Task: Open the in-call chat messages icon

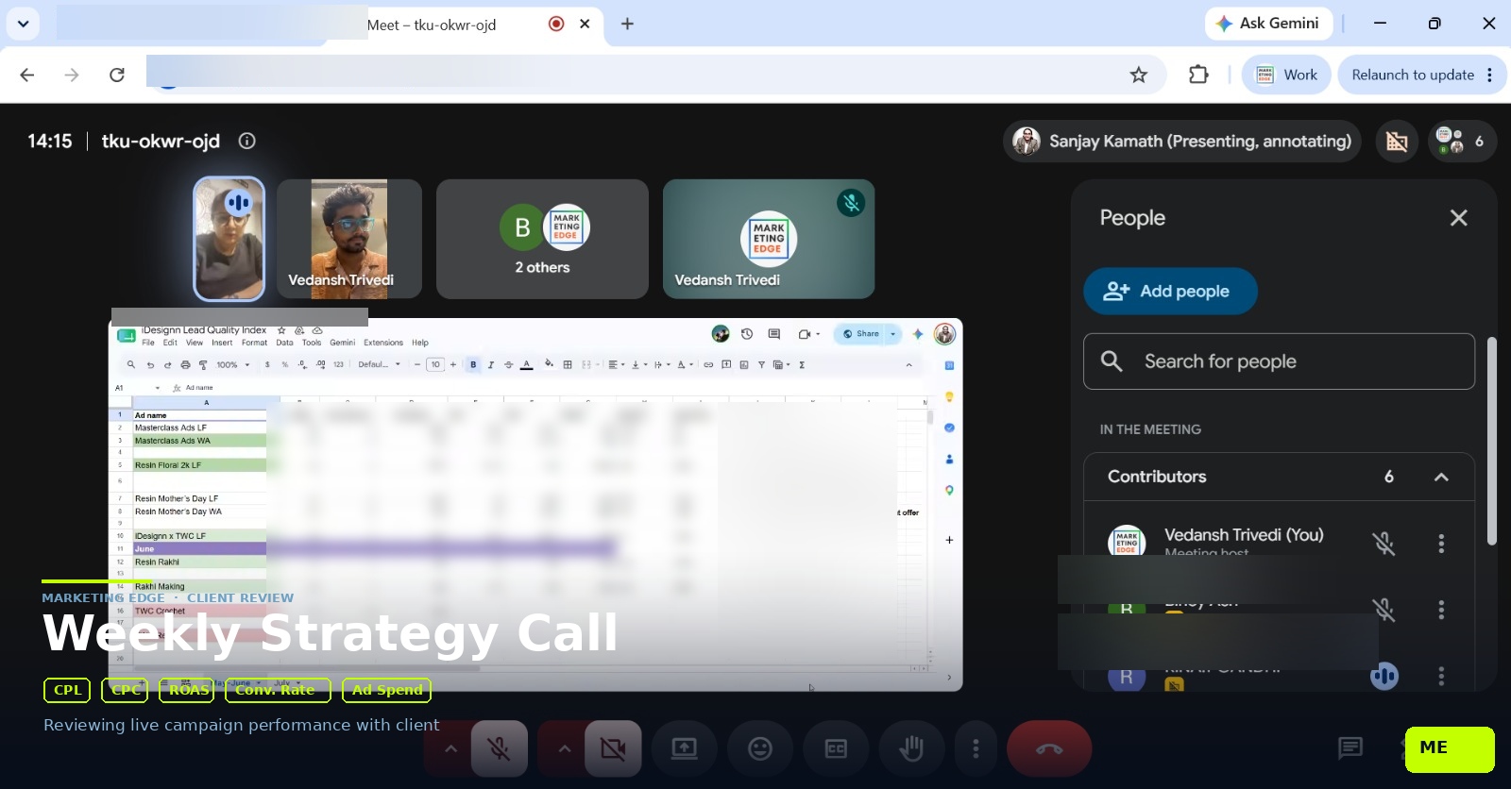Action: (1350, 748)
